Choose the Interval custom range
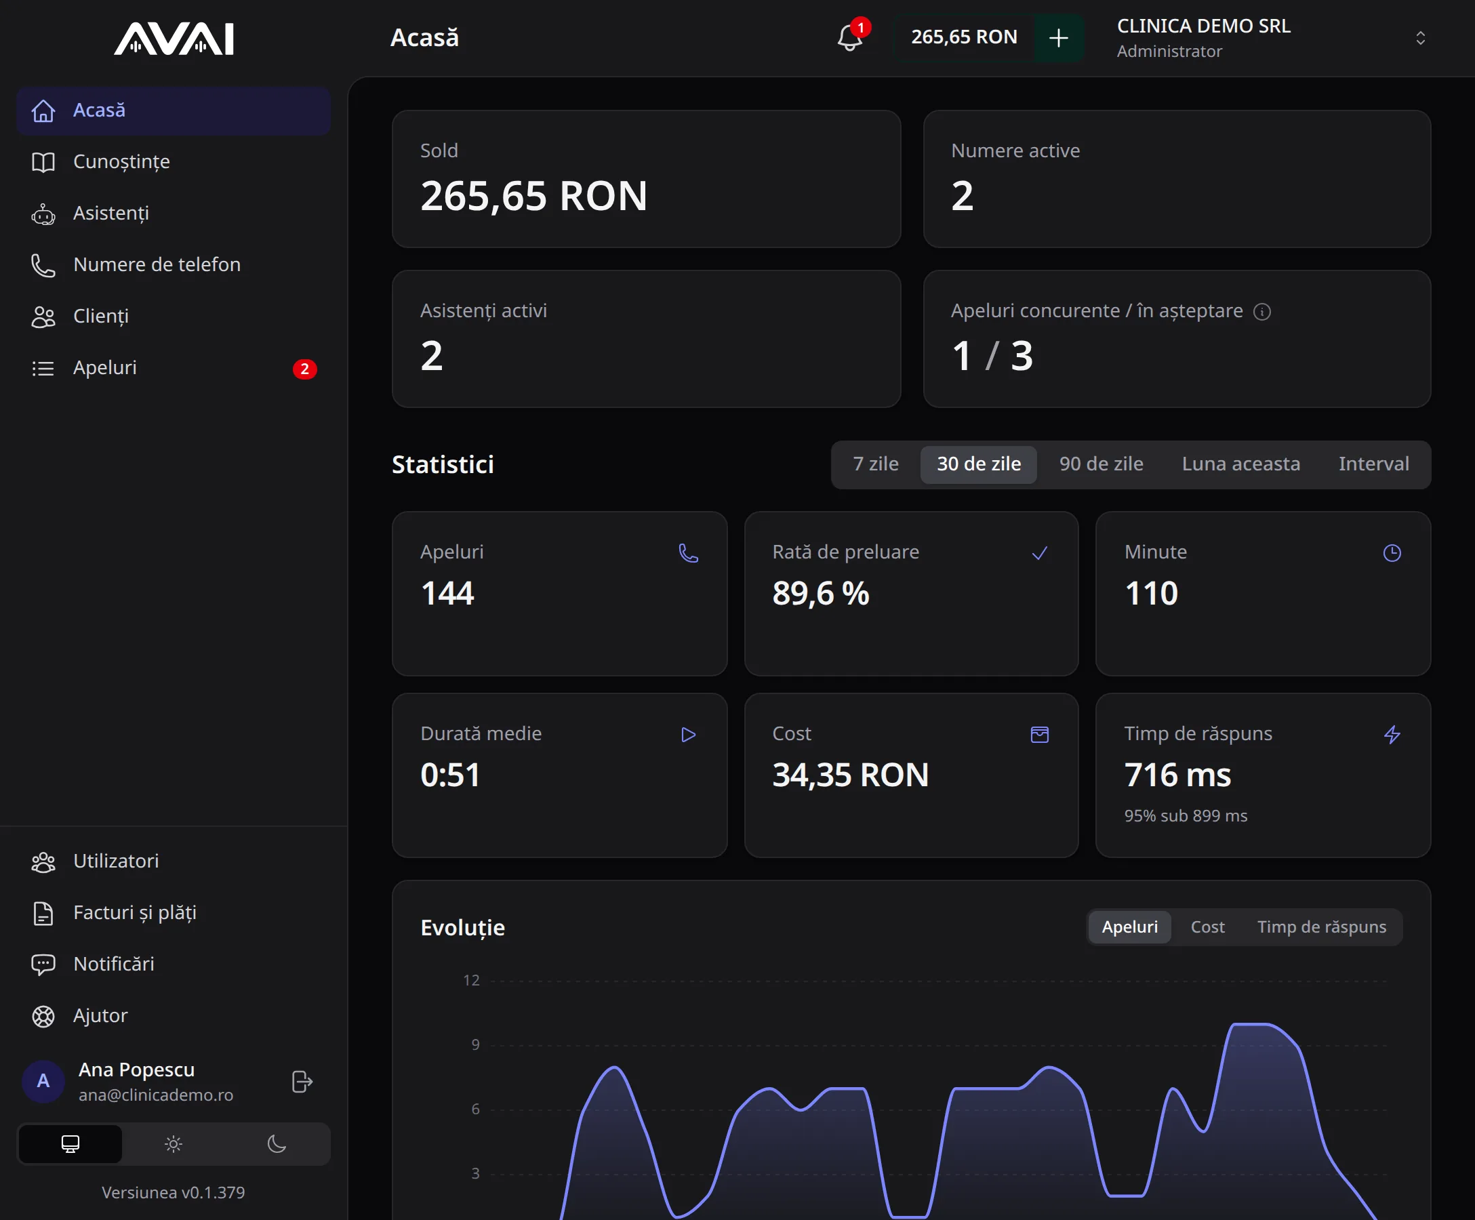 coord(1373,464)
